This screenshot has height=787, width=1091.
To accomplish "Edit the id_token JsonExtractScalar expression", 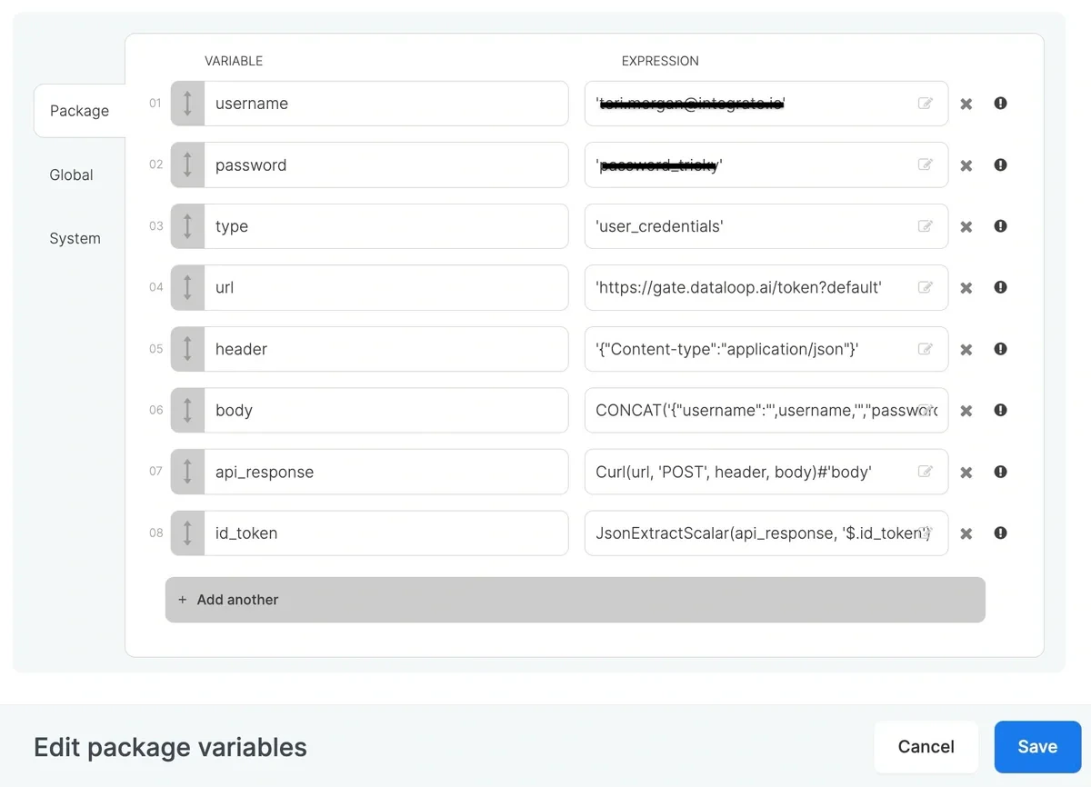I will 926,533.
